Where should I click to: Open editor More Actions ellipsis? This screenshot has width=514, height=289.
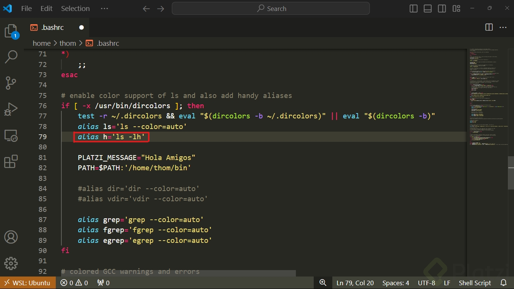(x=503, y=27)
